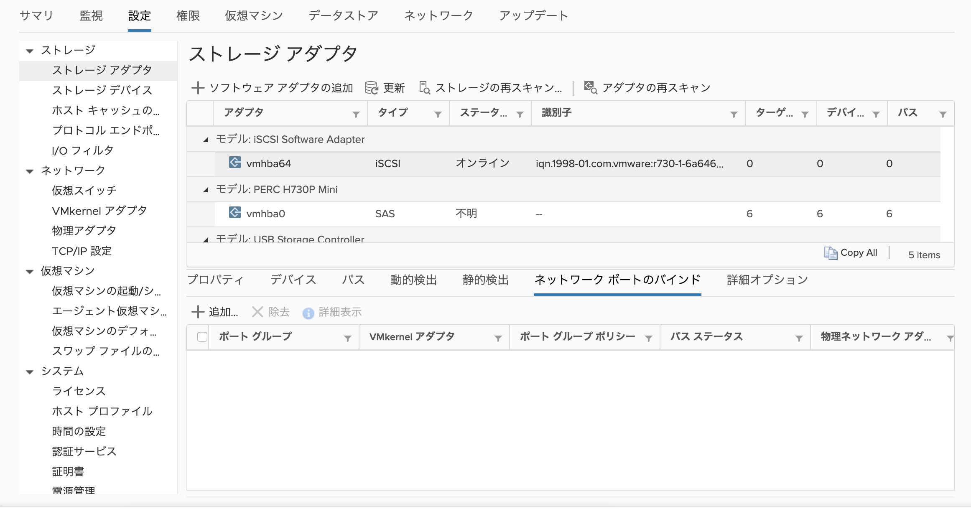This screenshot has width=971, height=509.
Task: Collapse the iSCSI Software Adapter model group
Action: (206, 140)
